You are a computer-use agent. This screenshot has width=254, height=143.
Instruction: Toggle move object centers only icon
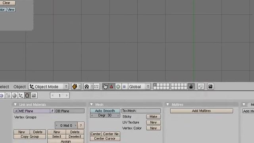96,87
